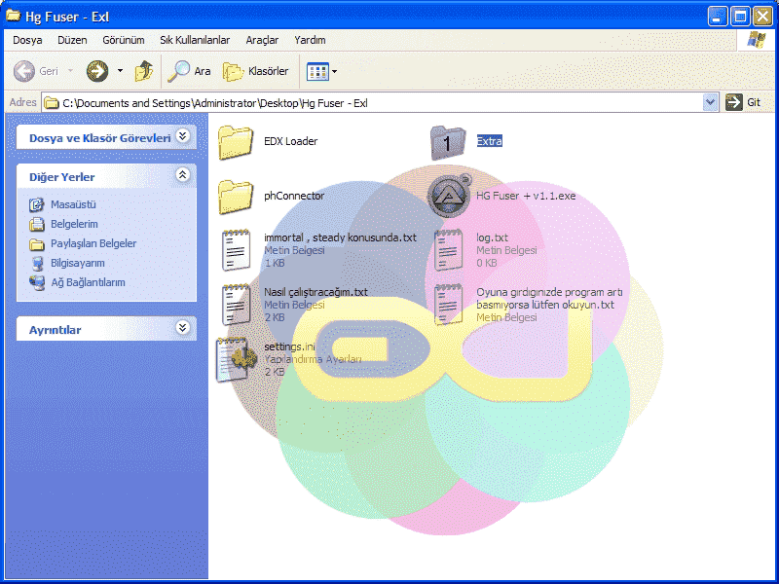The height and width of the screenshot is (584, 779).
Task: Select the EDX Loader folder icon
Action: point(236,142)
